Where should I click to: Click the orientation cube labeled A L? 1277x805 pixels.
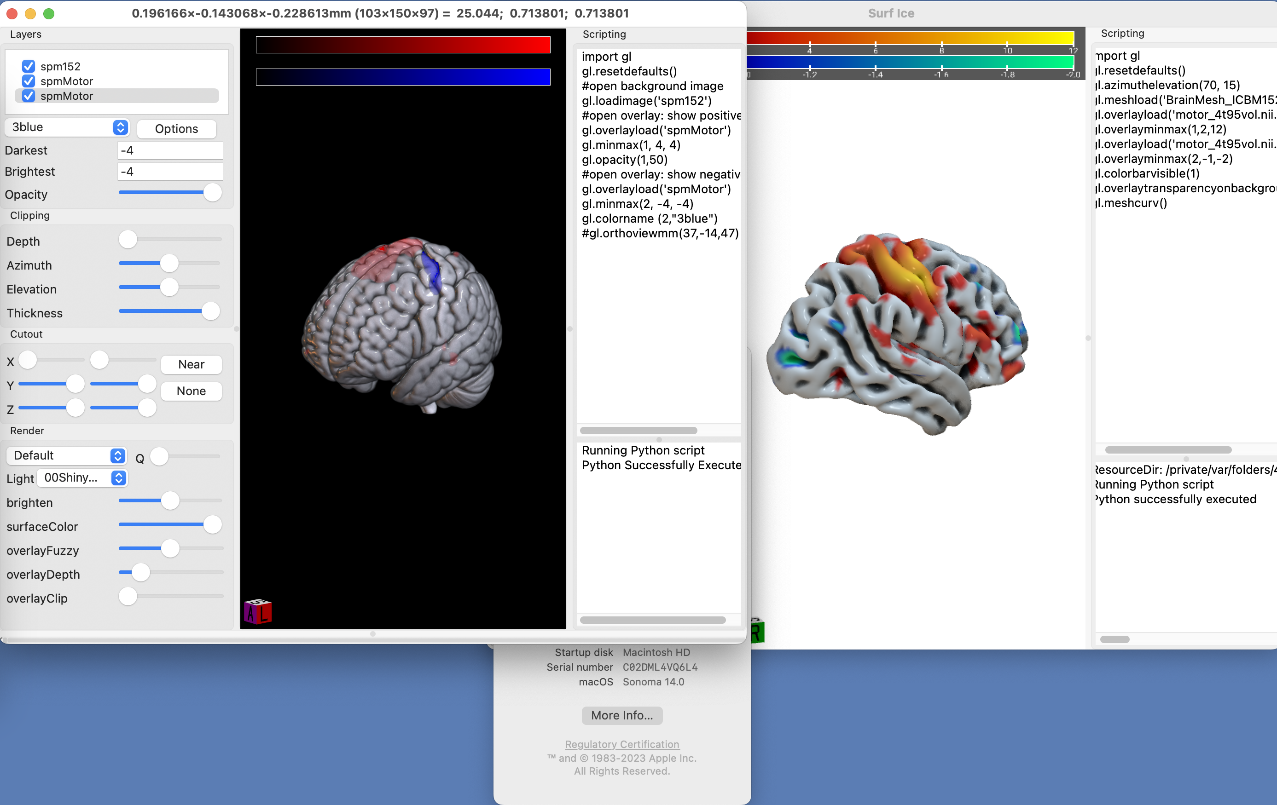click(258, 612)
